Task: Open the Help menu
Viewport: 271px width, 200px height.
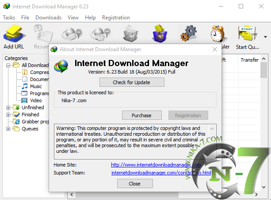Action: [90, 18]
